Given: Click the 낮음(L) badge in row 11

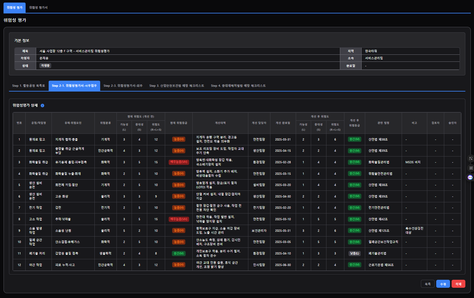Looking at the screenshot, I should click(354, 254).
